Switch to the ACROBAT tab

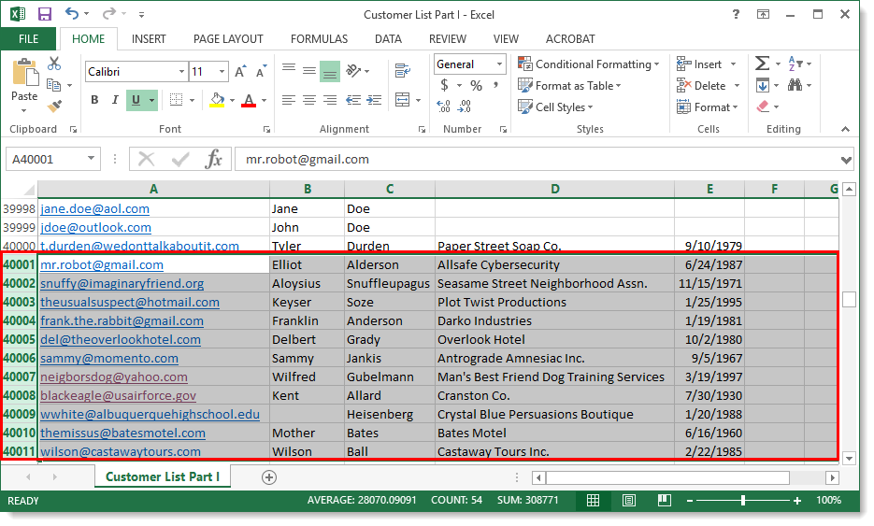570,39
